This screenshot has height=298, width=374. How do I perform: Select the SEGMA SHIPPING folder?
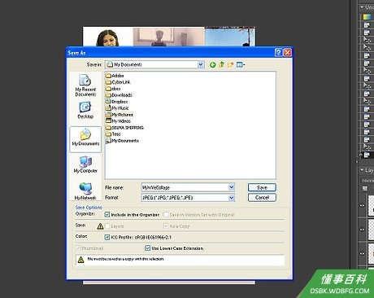[124, 128]
